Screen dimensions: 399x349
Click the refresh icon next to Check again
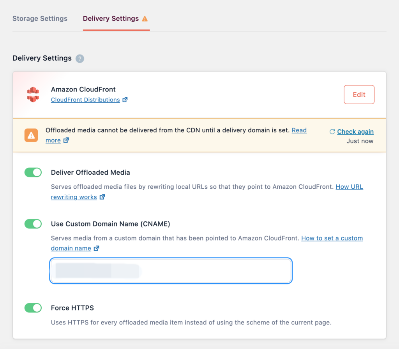point(332,132)
